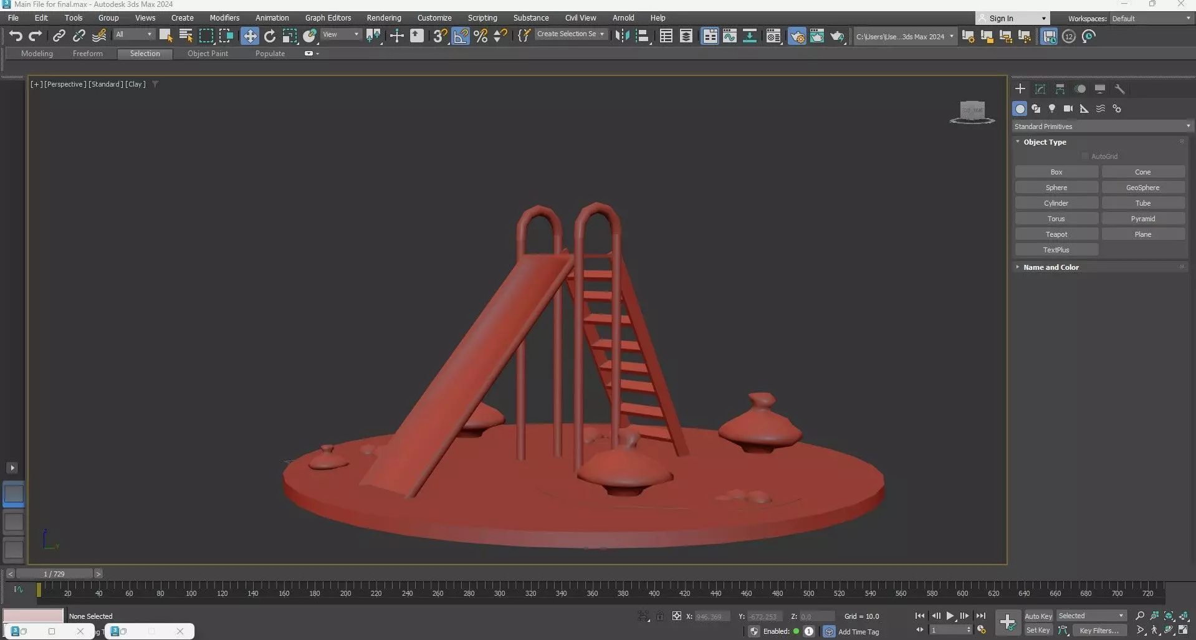Open Curve Editor from toolbar
1196x640 pixels.
click(x=730, y=36)
